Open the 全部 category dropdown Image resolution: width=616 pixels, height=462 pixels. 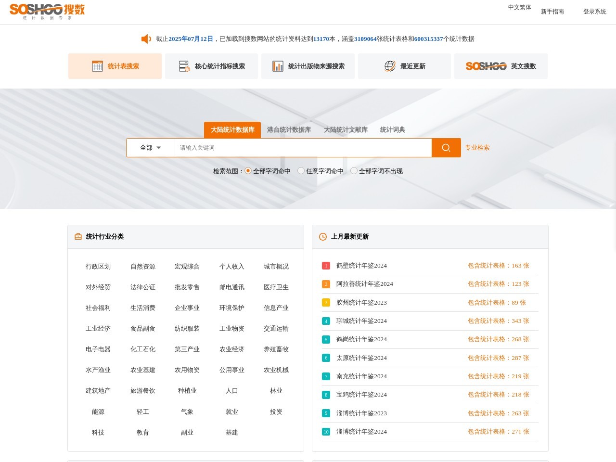(x=150, y=148)
